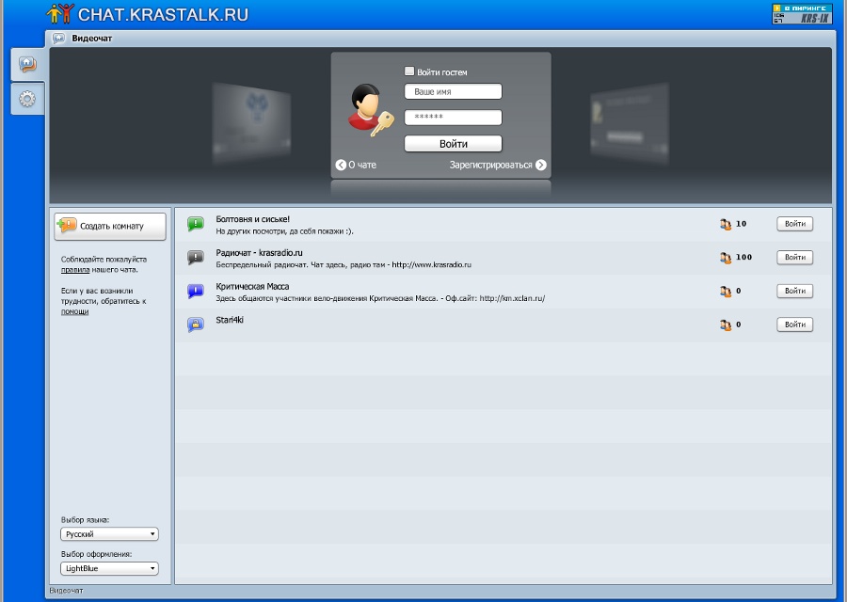Click the Ваше имя input field
This screenshot has width=847, height=602.
(453, 92)
